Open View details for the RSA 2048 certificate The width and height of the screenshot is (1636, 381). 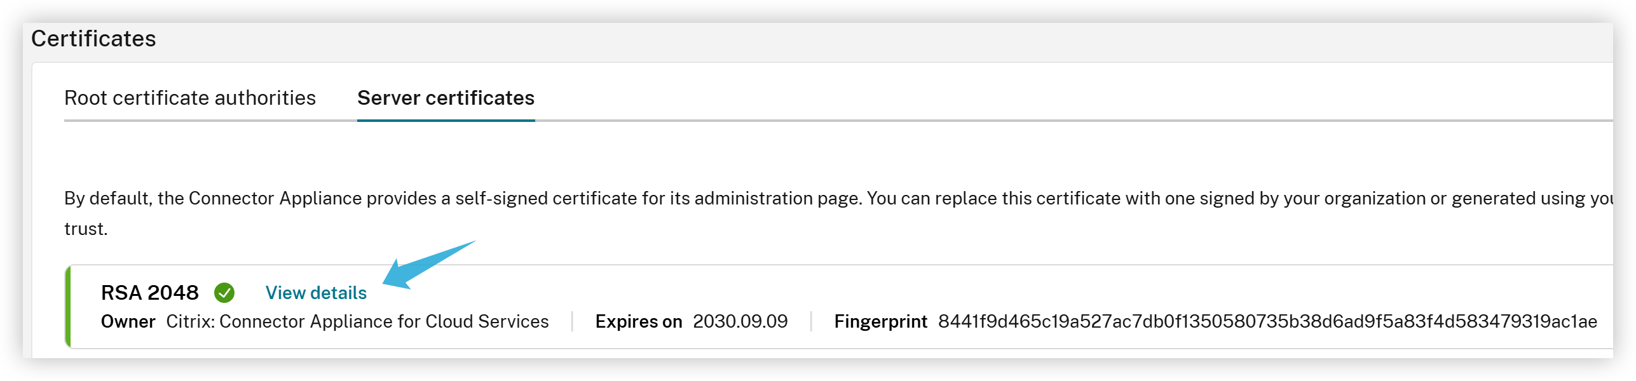click(x=316, y=293)
